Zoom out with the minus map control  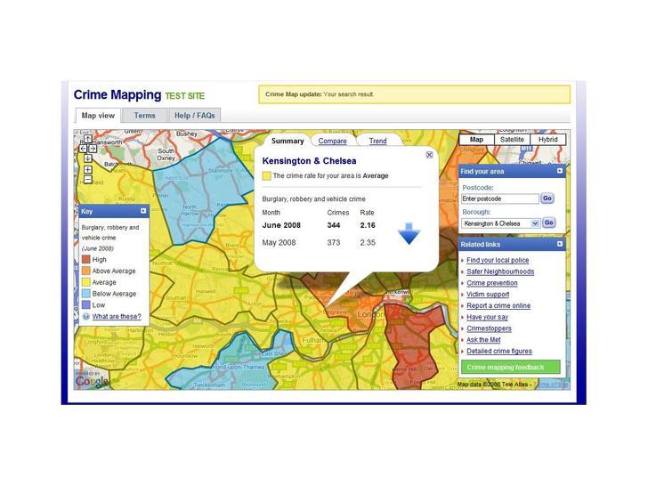point(87,180)
